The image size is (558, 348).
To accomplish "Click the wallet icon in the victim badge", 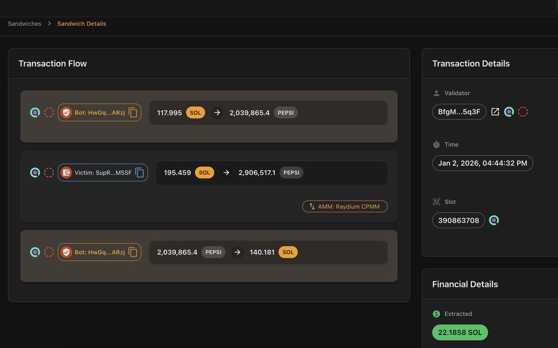I will click(66, 173).
